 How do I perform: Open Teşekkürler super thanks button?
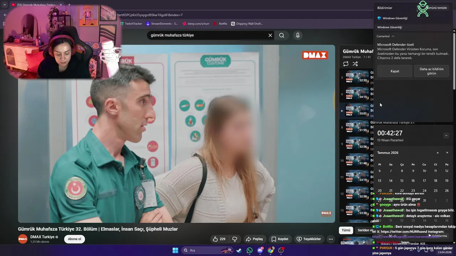309,239
